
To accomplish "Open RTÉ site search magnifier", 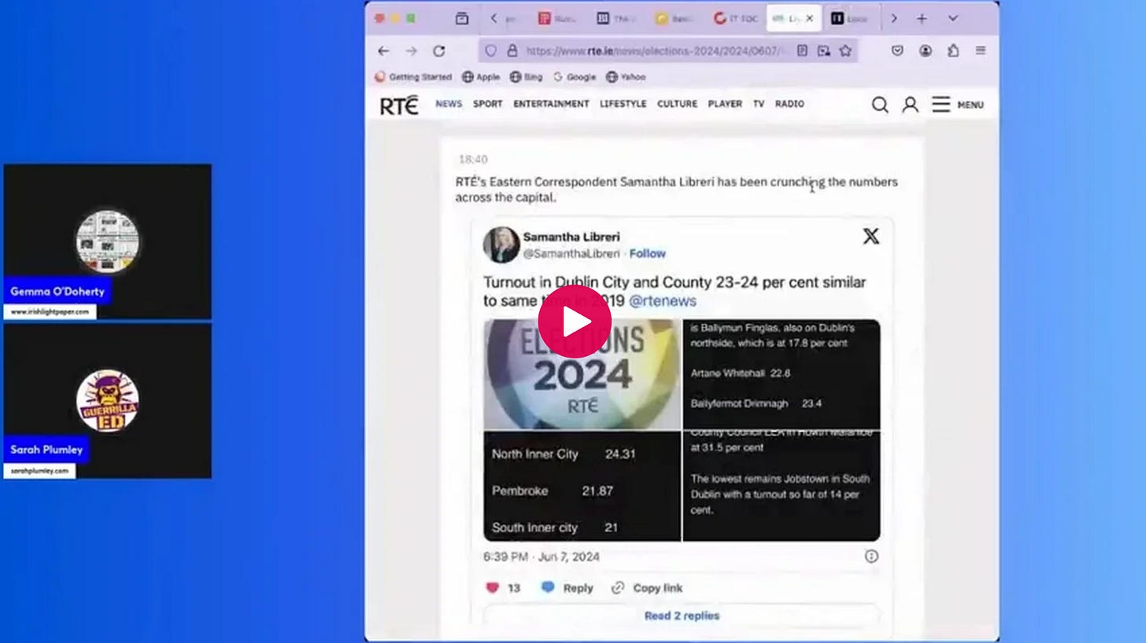I will [x=880, y=105].
